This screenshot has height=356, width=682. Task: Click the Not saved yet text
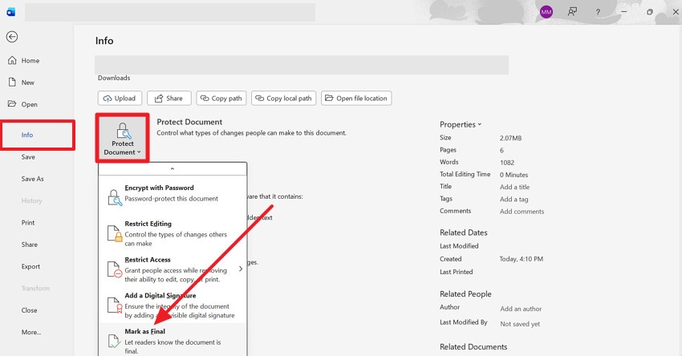pos(520,324)
